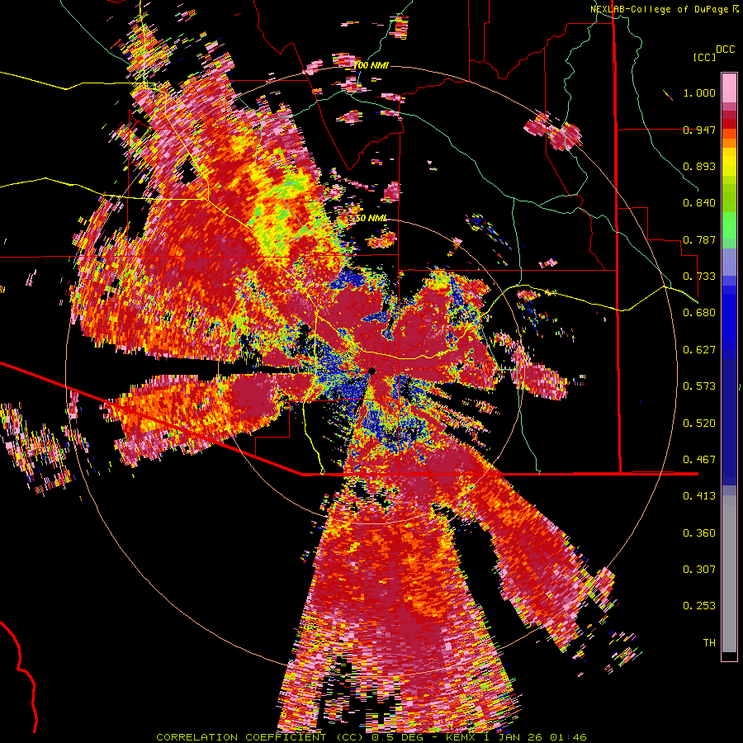Pick the bright green color scale band
Image resolution: width=743 pixels, height=743 pixels.
tap(729, 225)
